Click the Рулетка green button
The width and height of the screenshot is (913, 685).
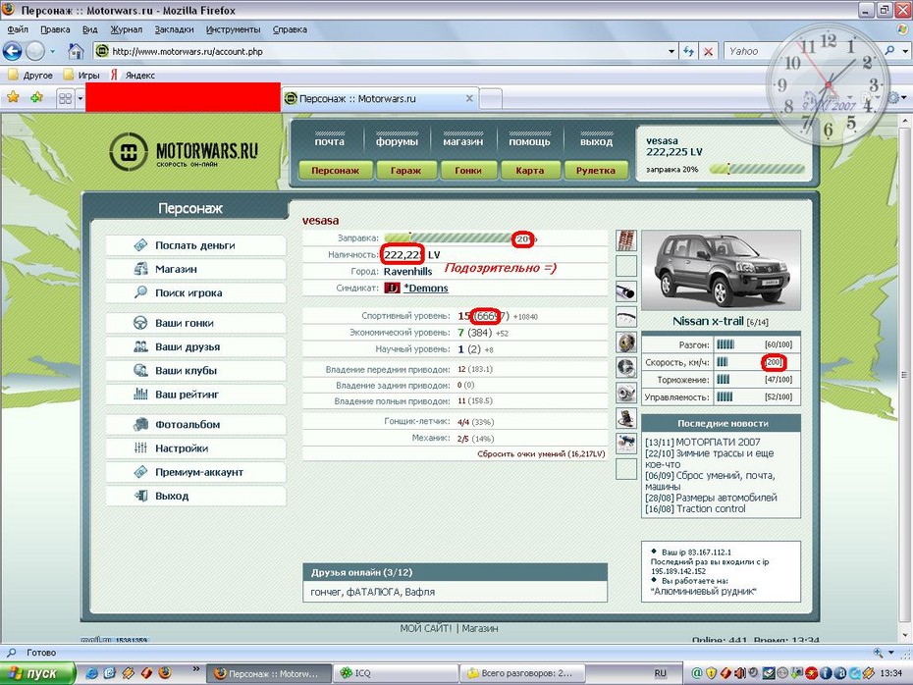pyautogui.click(x=596, y=171)
